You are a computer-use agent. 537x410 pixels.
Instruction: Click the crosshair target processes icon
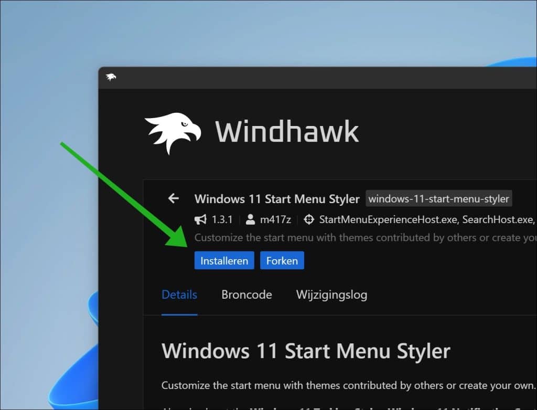click(x=309, y=219)
